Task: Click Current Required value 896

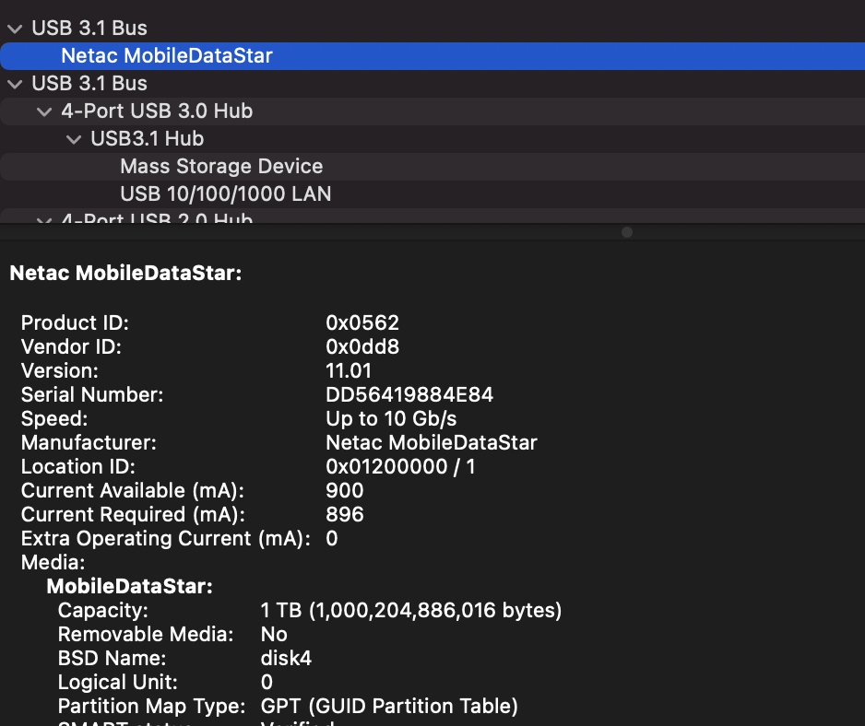Action: [x=345, y=514]
